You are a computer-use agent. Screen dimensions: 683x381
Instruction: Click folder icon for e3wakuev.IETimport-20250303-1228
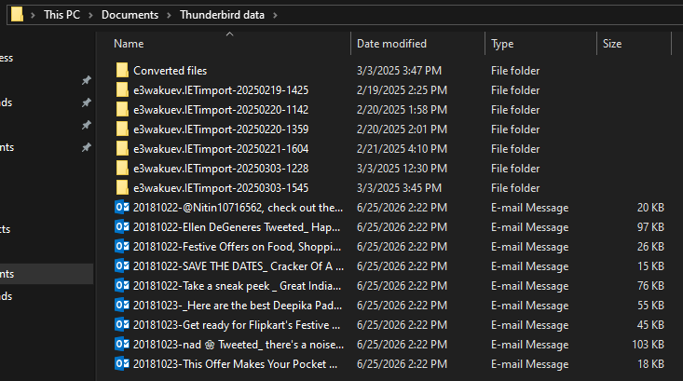pyautogui.click(x=122, y=168)
